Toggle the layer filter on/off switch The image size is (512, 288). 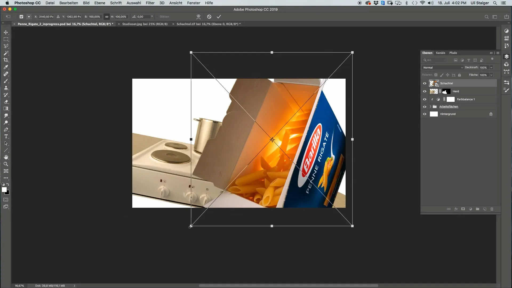(x=492, y=59)
